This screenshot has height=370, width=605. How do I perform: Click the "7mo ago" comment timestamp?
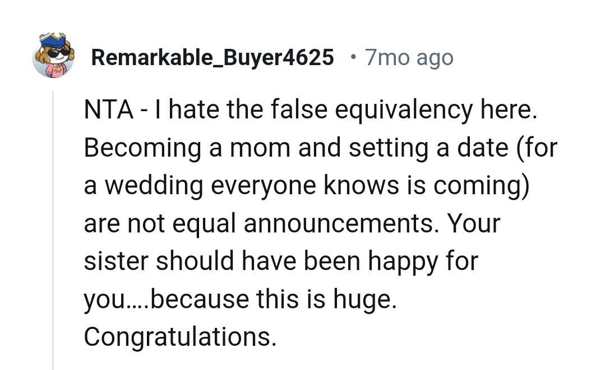click(409, 57)
